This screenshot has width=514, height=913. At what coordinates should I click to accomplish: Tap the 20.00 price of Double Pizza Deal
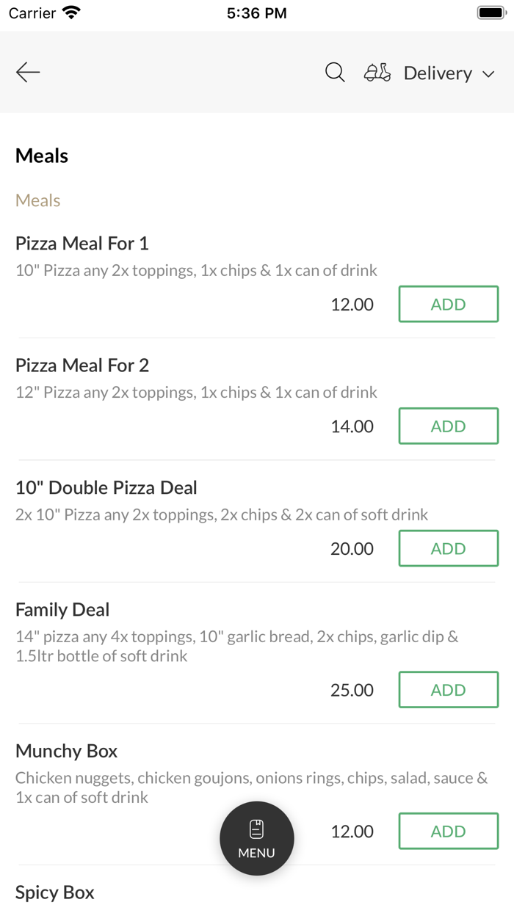click(352, 548)
